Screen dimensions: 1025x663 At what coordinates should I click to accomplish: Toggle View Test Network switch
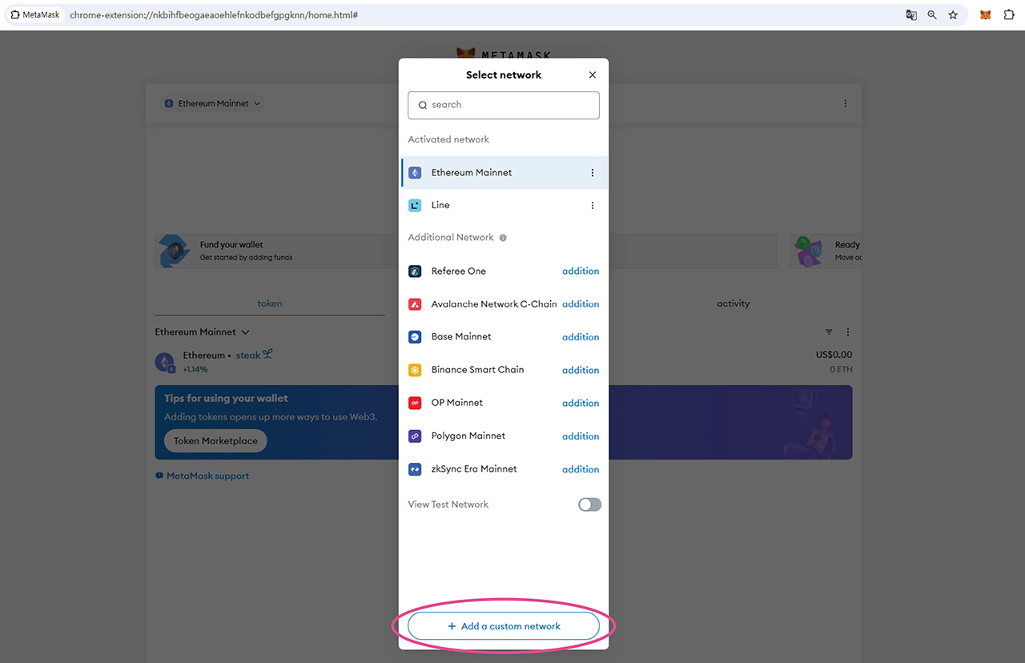click(589, 504)
